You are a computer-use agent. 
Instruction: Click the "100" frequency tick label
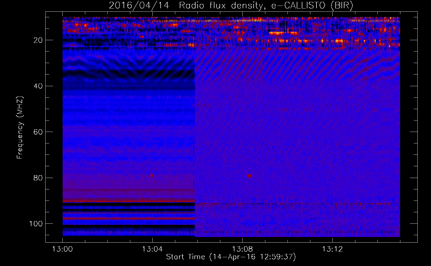(x=36, y=224)
